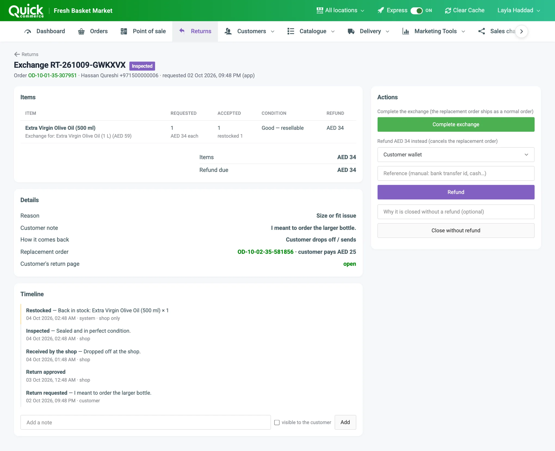This screenshot has height=451, width=555.
Task: Expand the Layla Haddad user menu
Action: point(519,10)
